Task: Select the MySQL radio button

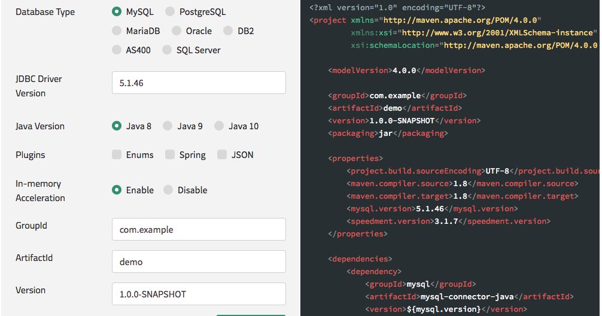Action: click(116, 12)
